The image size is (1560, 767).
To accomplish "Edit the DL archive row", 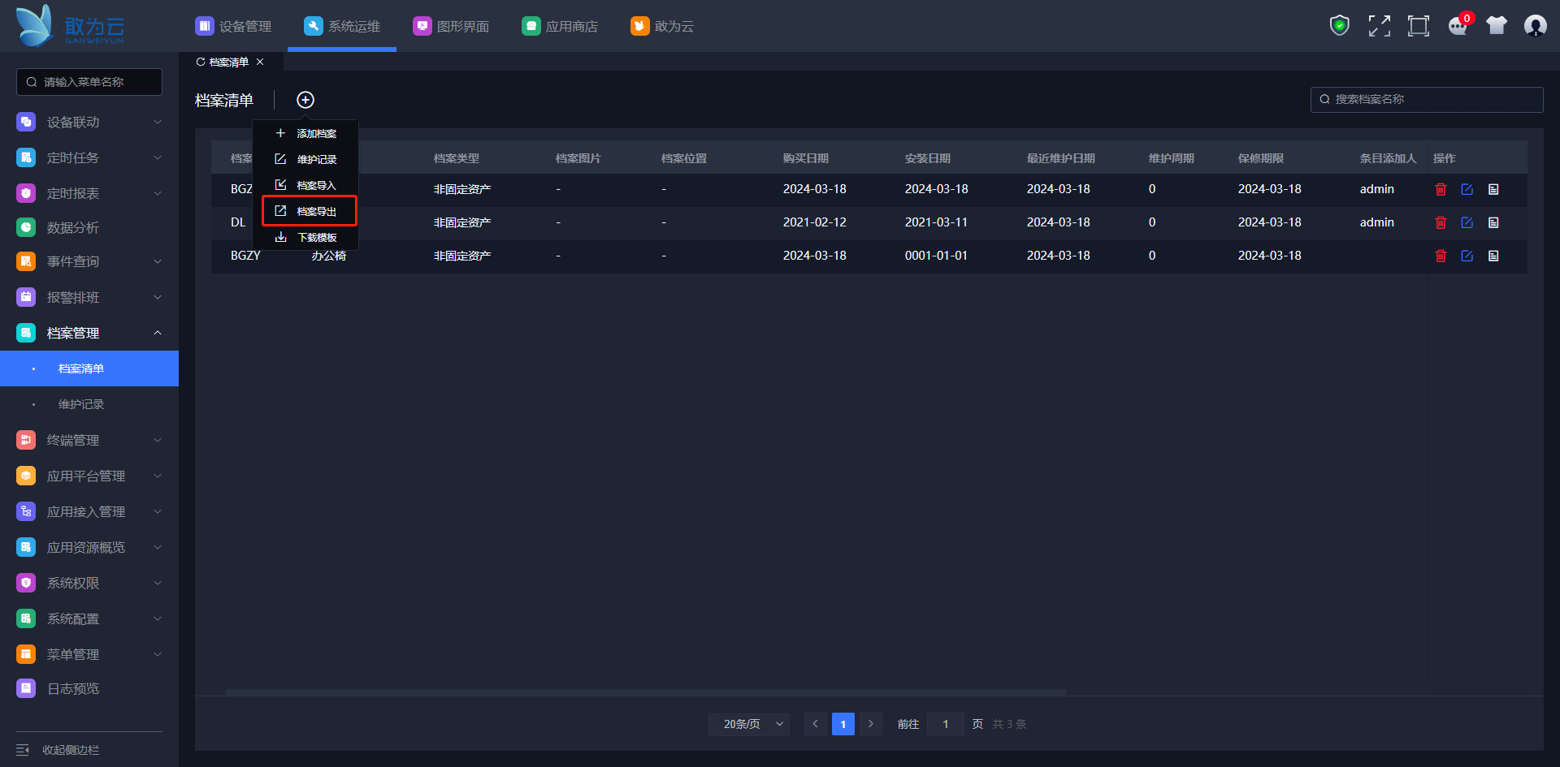I will point(1467,222).
